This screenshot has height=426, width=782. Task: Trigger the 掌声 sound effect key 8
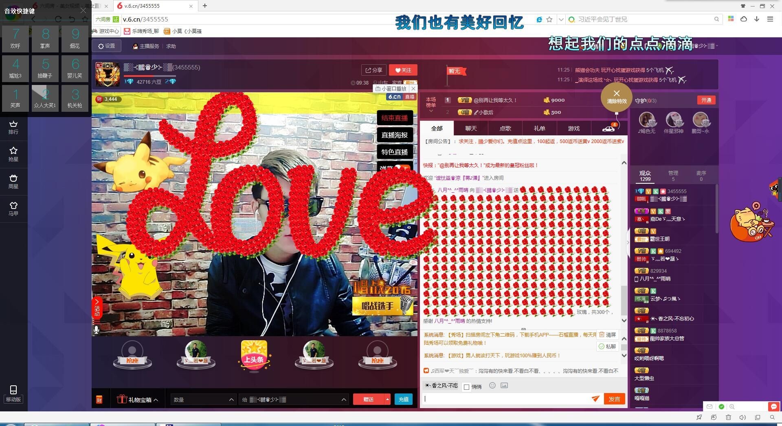(45, 39)
